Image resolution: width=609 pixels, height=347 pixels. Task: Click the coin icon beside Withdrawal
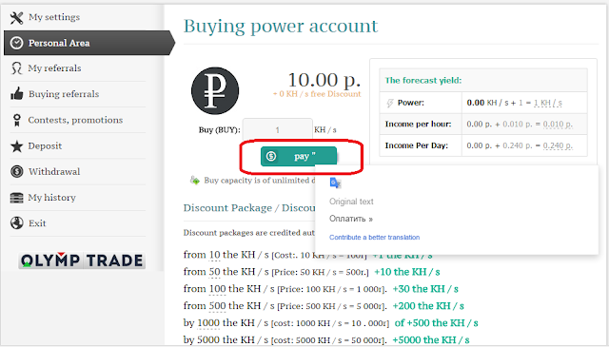coord(17,171)
